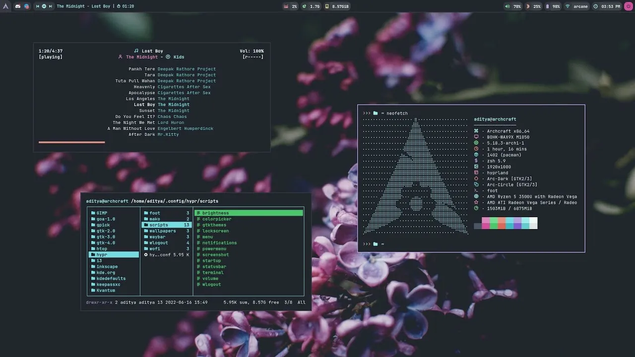The width and height of the screenshot is (635, 357).
Task: Click the gear icon beside the hy….conf file
Action: click(x=146, y=255)
